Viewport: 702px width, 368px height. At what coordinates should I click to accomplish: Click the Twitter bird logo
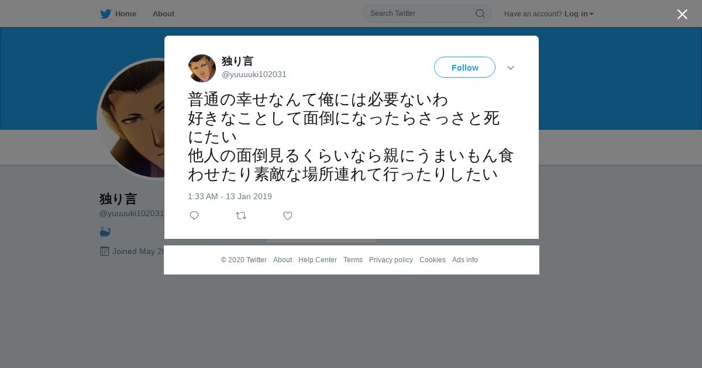[x=105, y=13]
